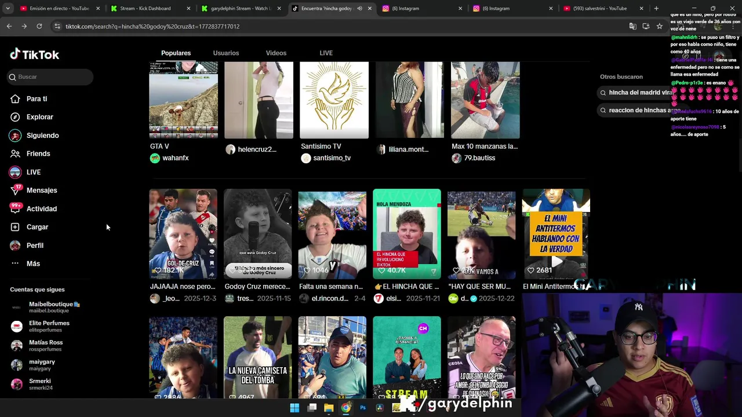Screen dimensions: 742x417
Task: Open Chrome translate page icon
Action: [632, 26]
